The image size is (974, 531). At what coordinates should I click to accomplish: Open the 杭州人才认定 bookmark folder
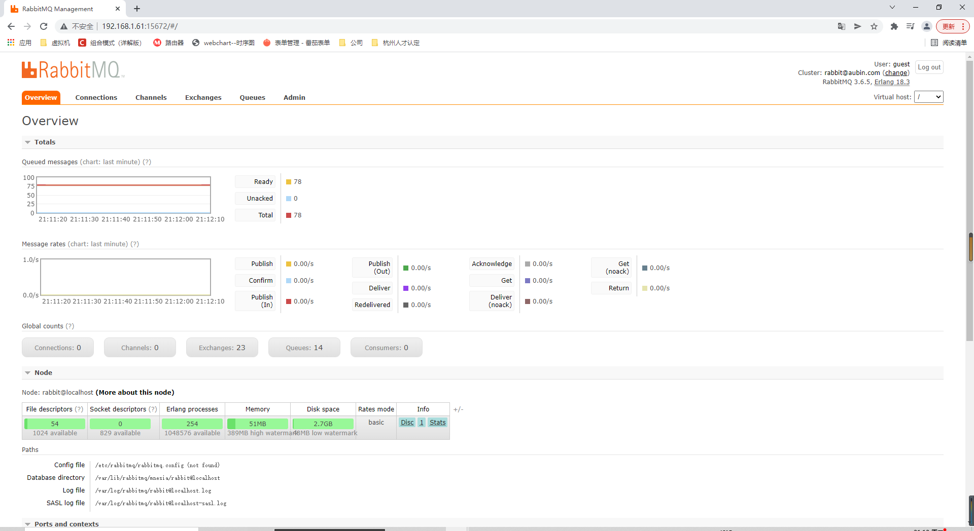(x=396, y=43)
